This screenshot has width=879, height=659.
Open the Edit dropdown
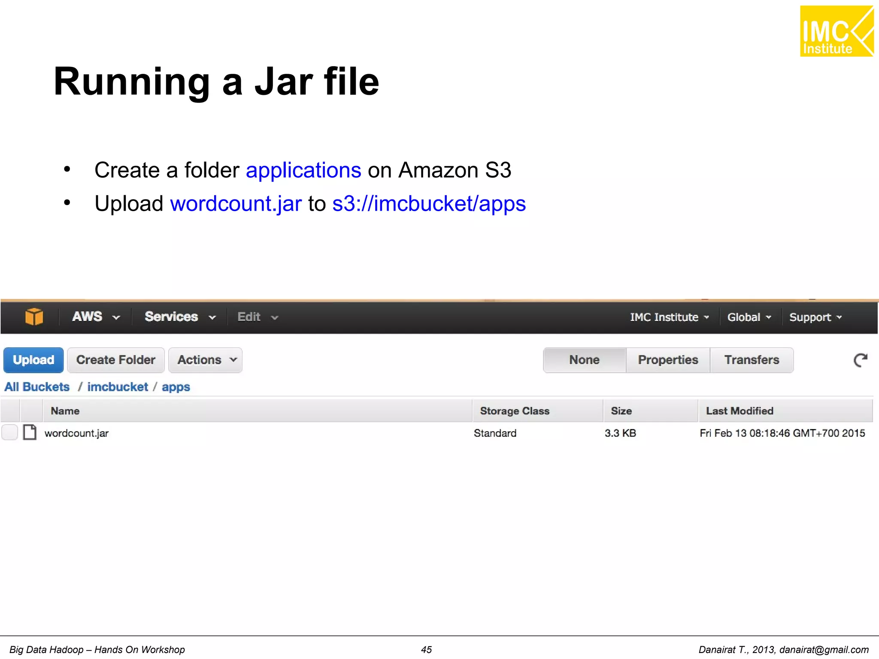pyautogui.click(x=258, y=317)
